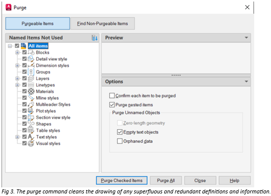Click the Text styles letter A icon
Screen dimensions: 271x196
pyautogui.click(x=31, y=137)
